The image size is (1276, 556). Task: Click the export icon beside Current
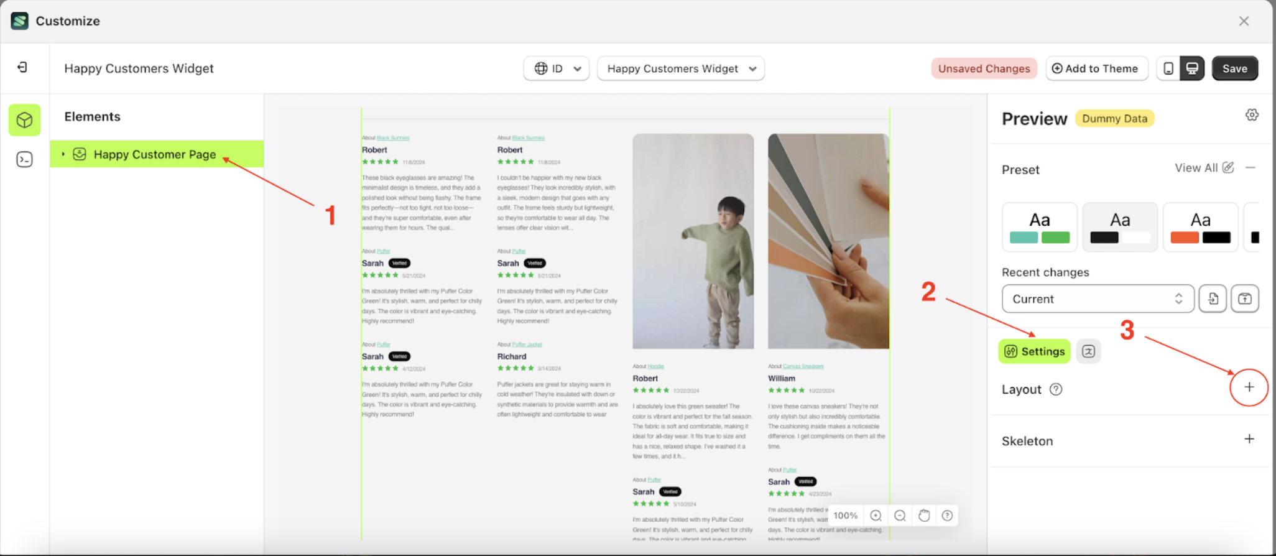click(1245, 299)
